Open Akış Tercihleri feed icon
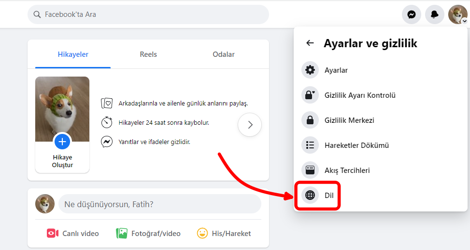The height and width of the screenshot is (250, 470). click(310, 171)
